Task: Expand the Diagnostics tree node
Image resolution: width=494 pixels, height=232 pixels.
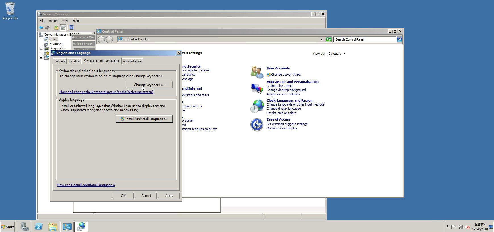Action: [x=41, y=48]
